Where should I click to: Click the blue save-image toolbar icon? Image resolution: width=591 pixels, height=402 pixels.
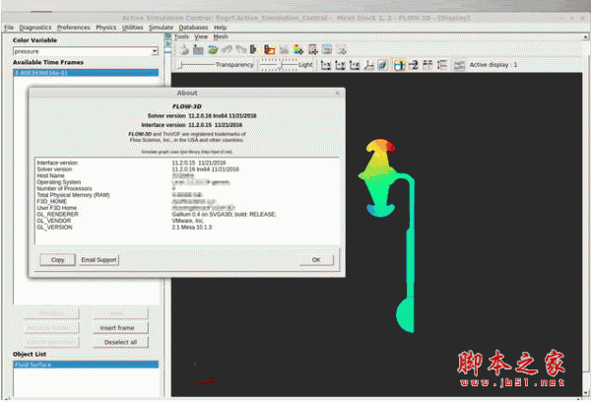(198, 49)
